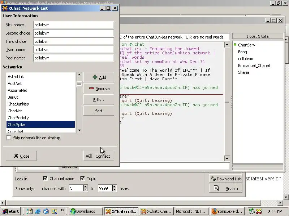
Task: Select collabvm in the user list
Action: [246, 59]
